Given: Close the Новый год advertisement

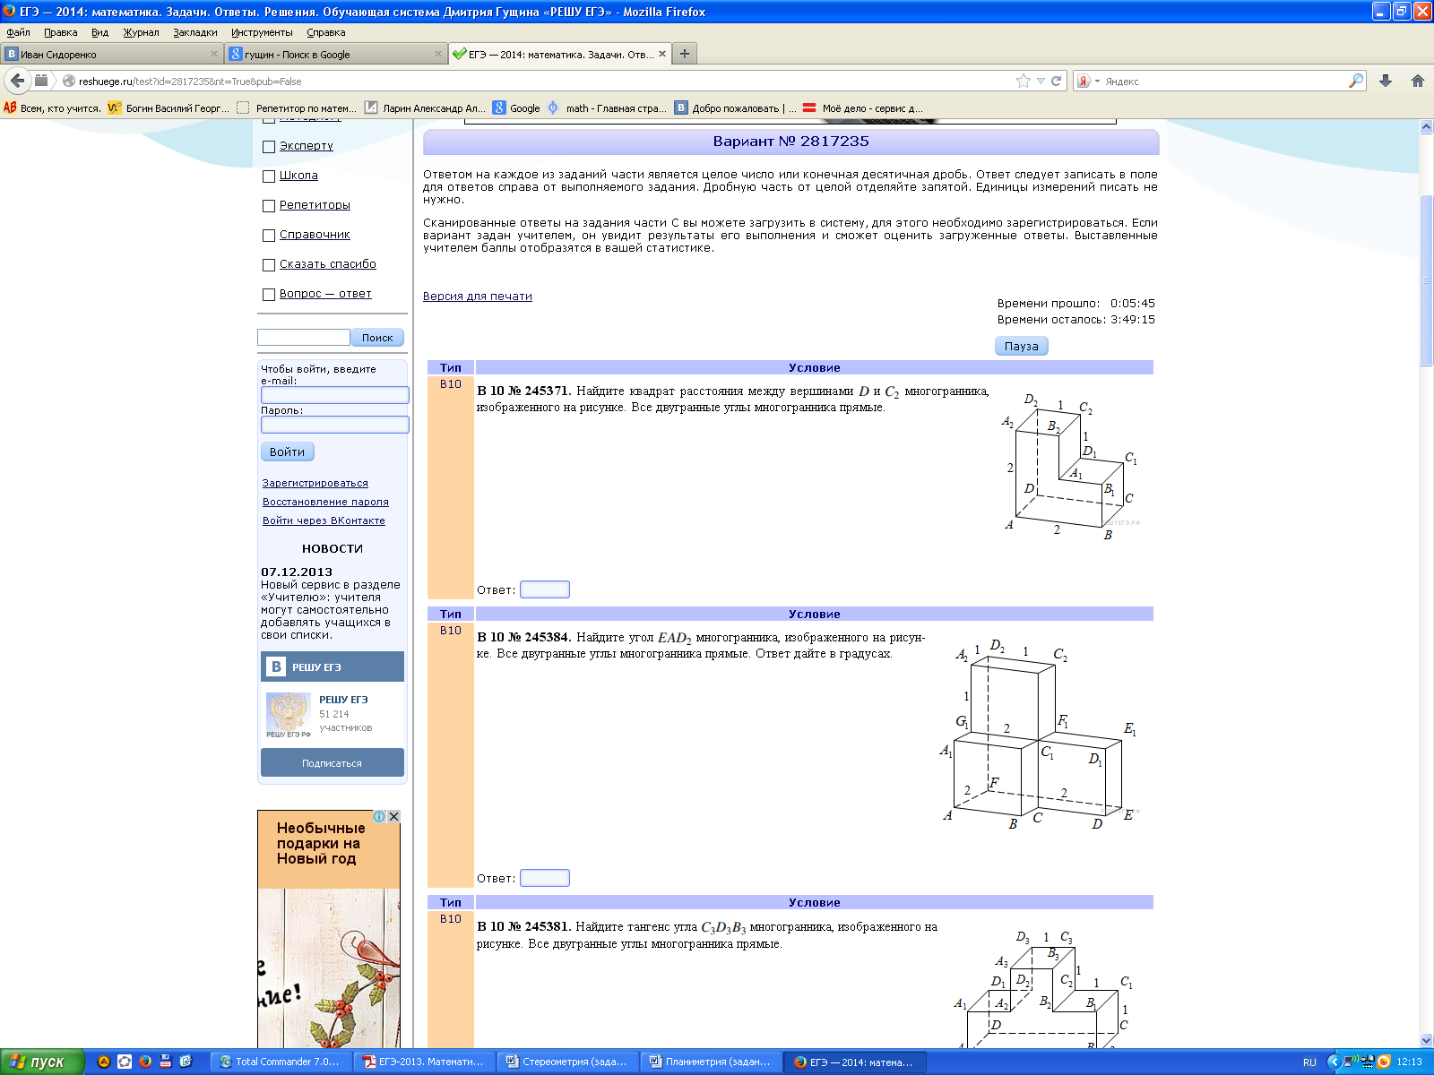Looking at the screenshot, I should coord(393,817).
